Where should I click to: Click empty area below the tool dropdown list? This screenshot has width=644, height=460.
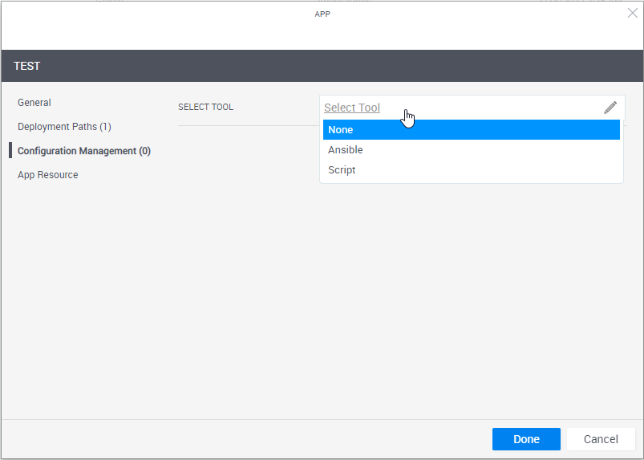pyautogui.click(x=472, y=265)
